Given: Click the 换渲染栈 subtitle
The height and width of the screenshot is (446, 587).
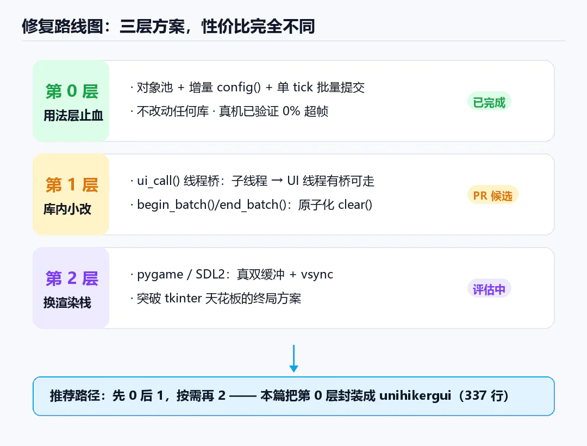Looking at the screenshot, I should click(67, 302).
